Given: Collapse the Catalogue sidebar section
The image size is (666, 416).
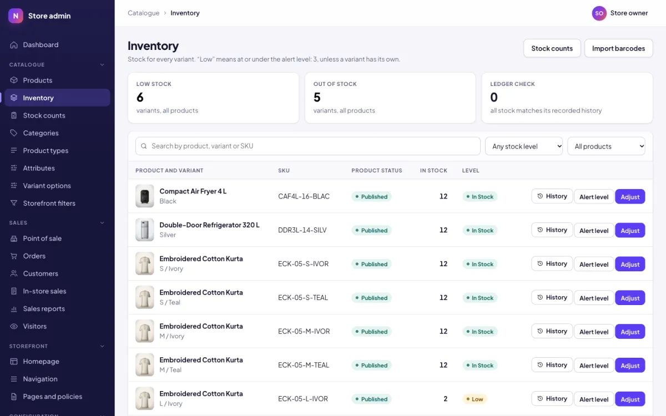Looking at the screenshot, I should (x=102, y=65).
